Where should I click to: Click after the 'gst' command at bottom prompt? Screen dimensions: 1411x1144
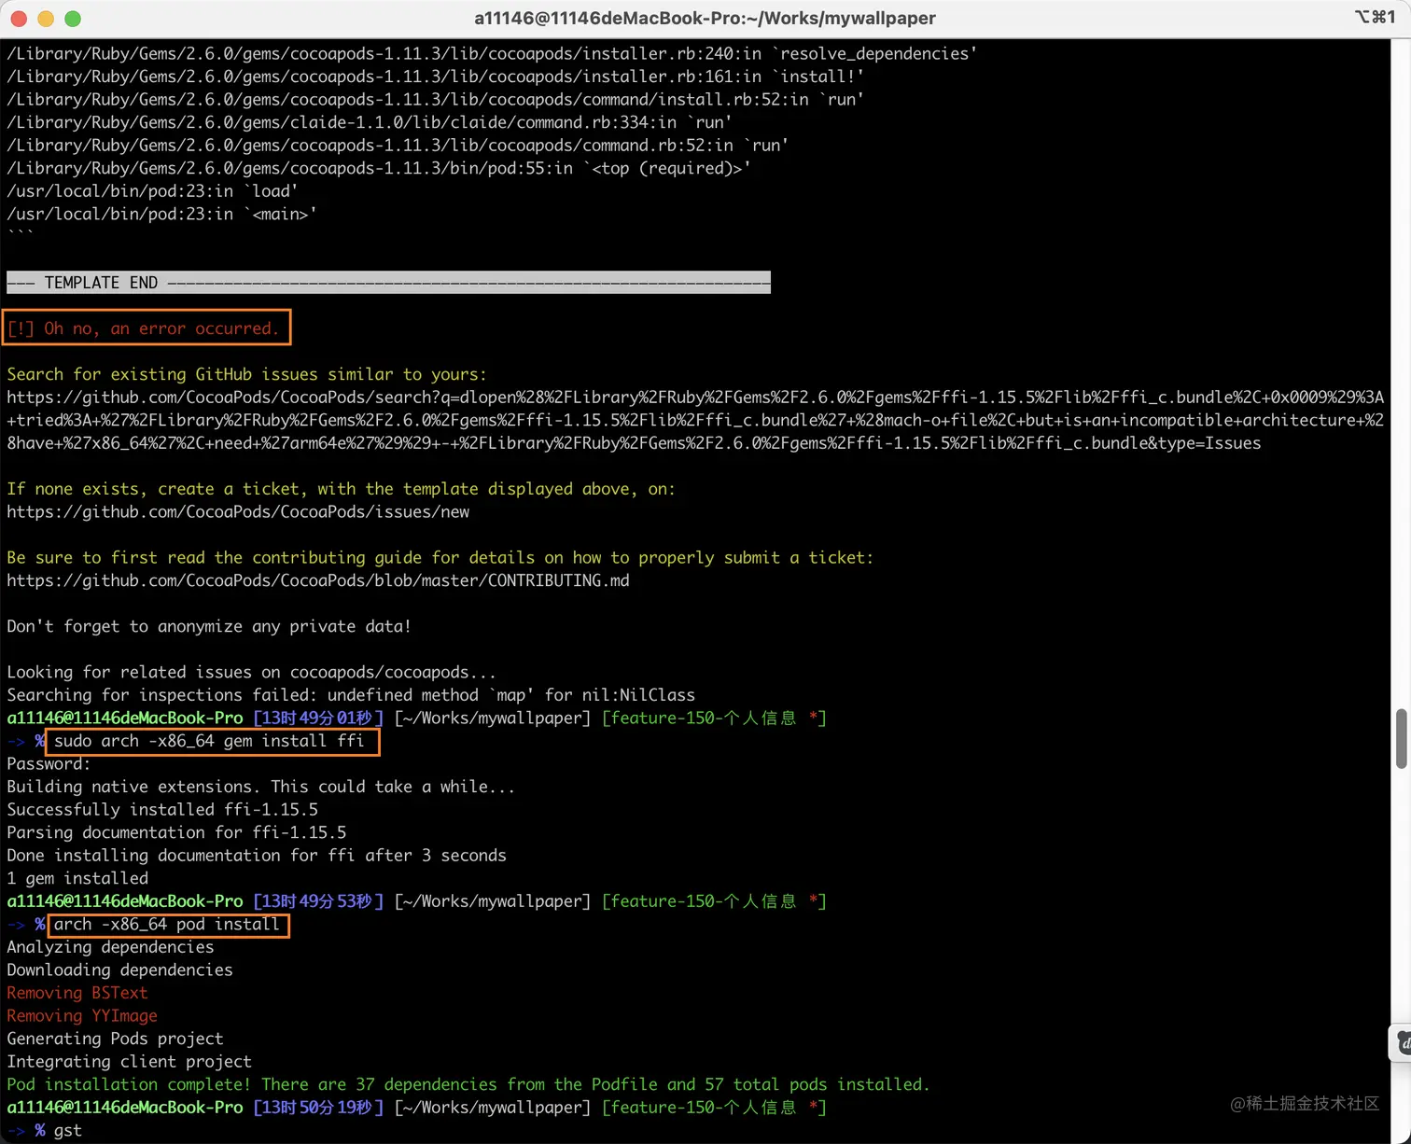pyautogui.click(x=89, y=1130)
